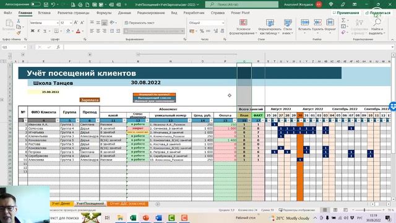The image size is (396, 223).
Task: Open the Данные ribbon tab
Action: pos(124,12)
